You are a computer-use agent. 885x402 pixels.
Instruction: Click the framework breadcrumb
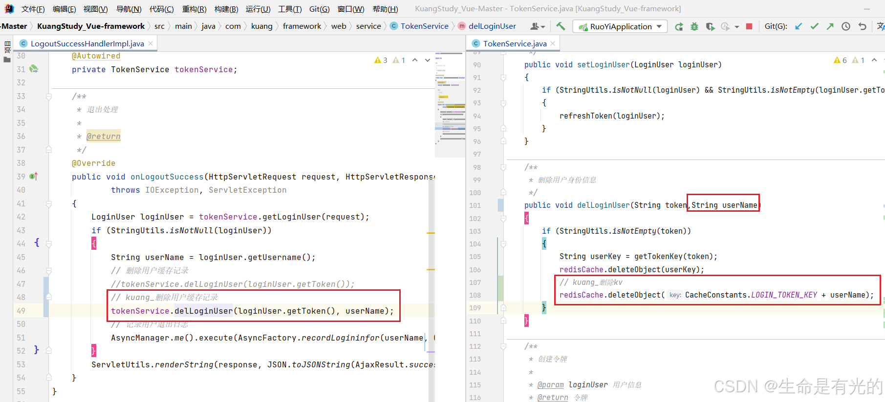302,26
